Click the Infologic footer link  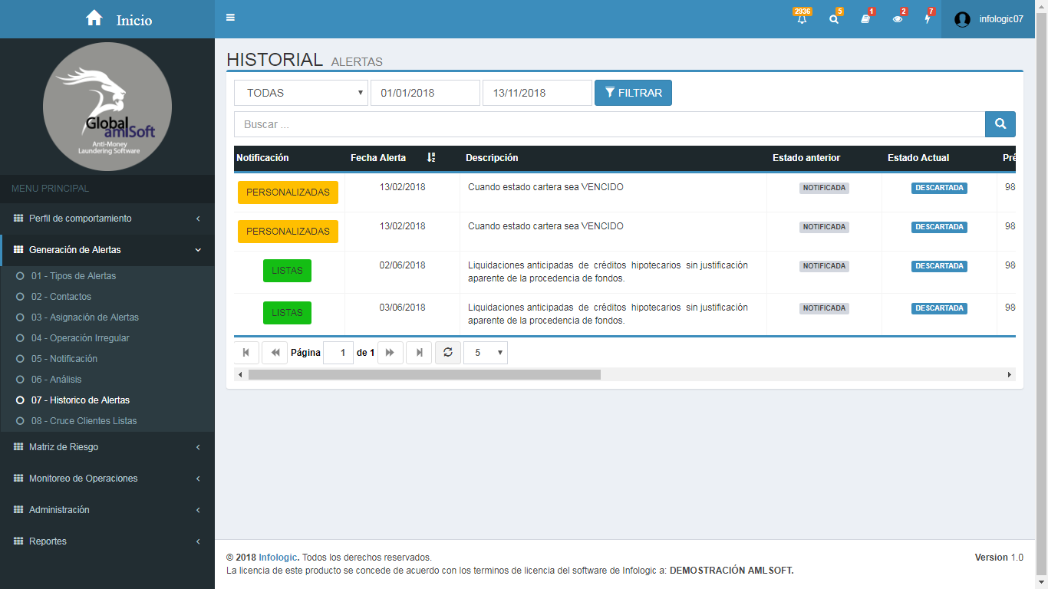coord(278,558)
